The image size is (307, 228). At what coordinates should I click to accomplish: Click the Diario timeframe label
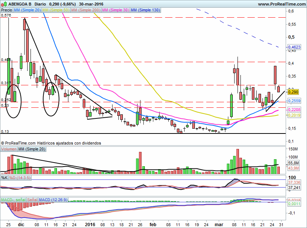click(40, 4)
